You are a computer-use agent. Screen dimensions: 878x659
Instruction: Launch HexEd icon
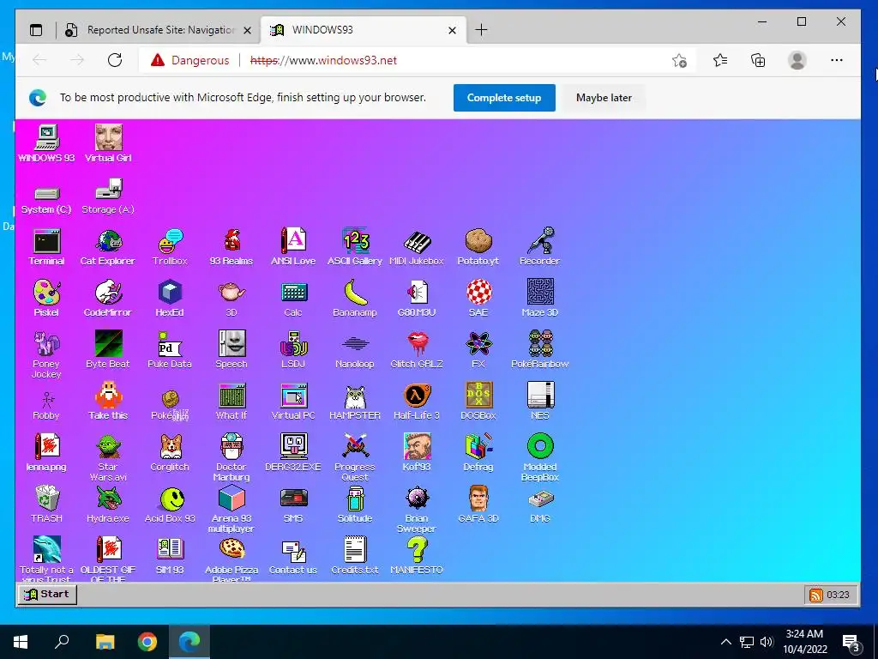tap(170, 298)
